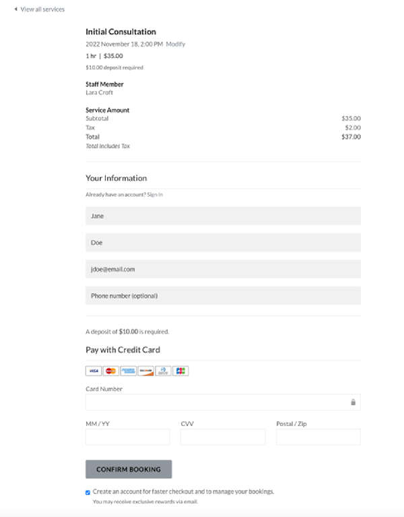Click the American Express card icon
Viewport: 404px width, 517px height.
point(129,371)
